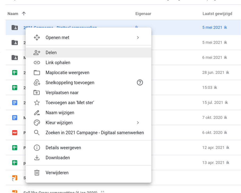Click the color palette icon
The image size is (241, 193).
(x=37, y=123)
